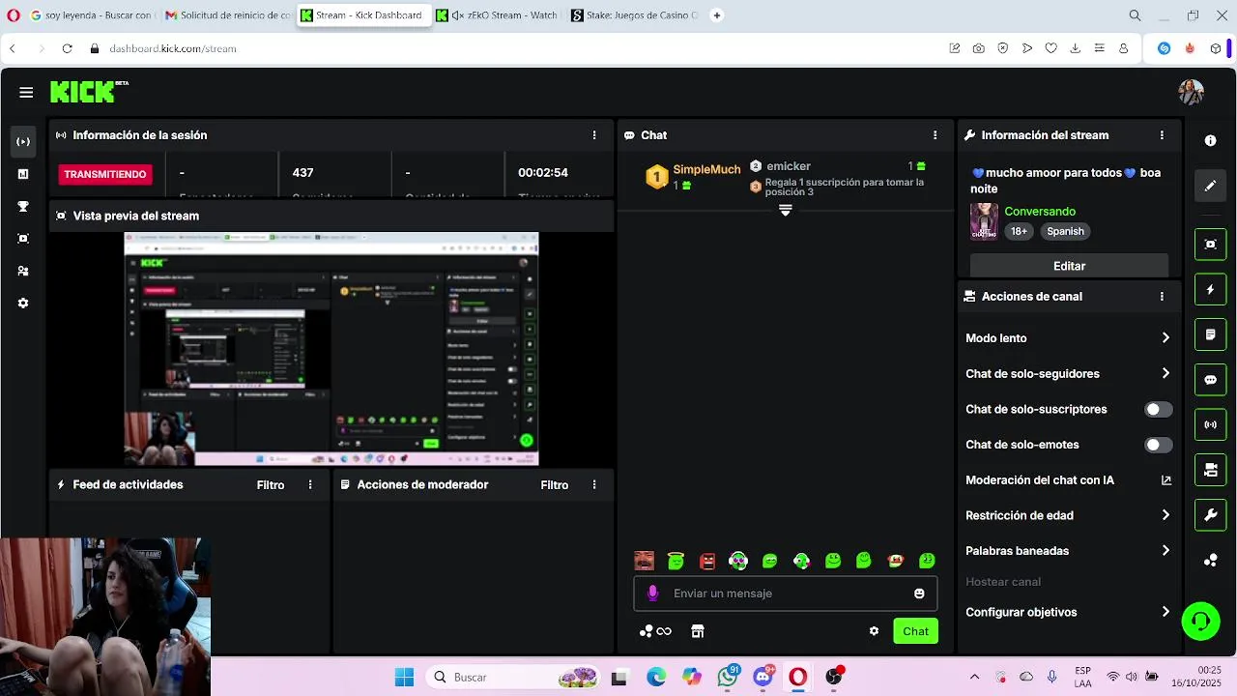
Task: Click the face photo emote in chat
Action: pyautogui.click(x=644, y=561)
